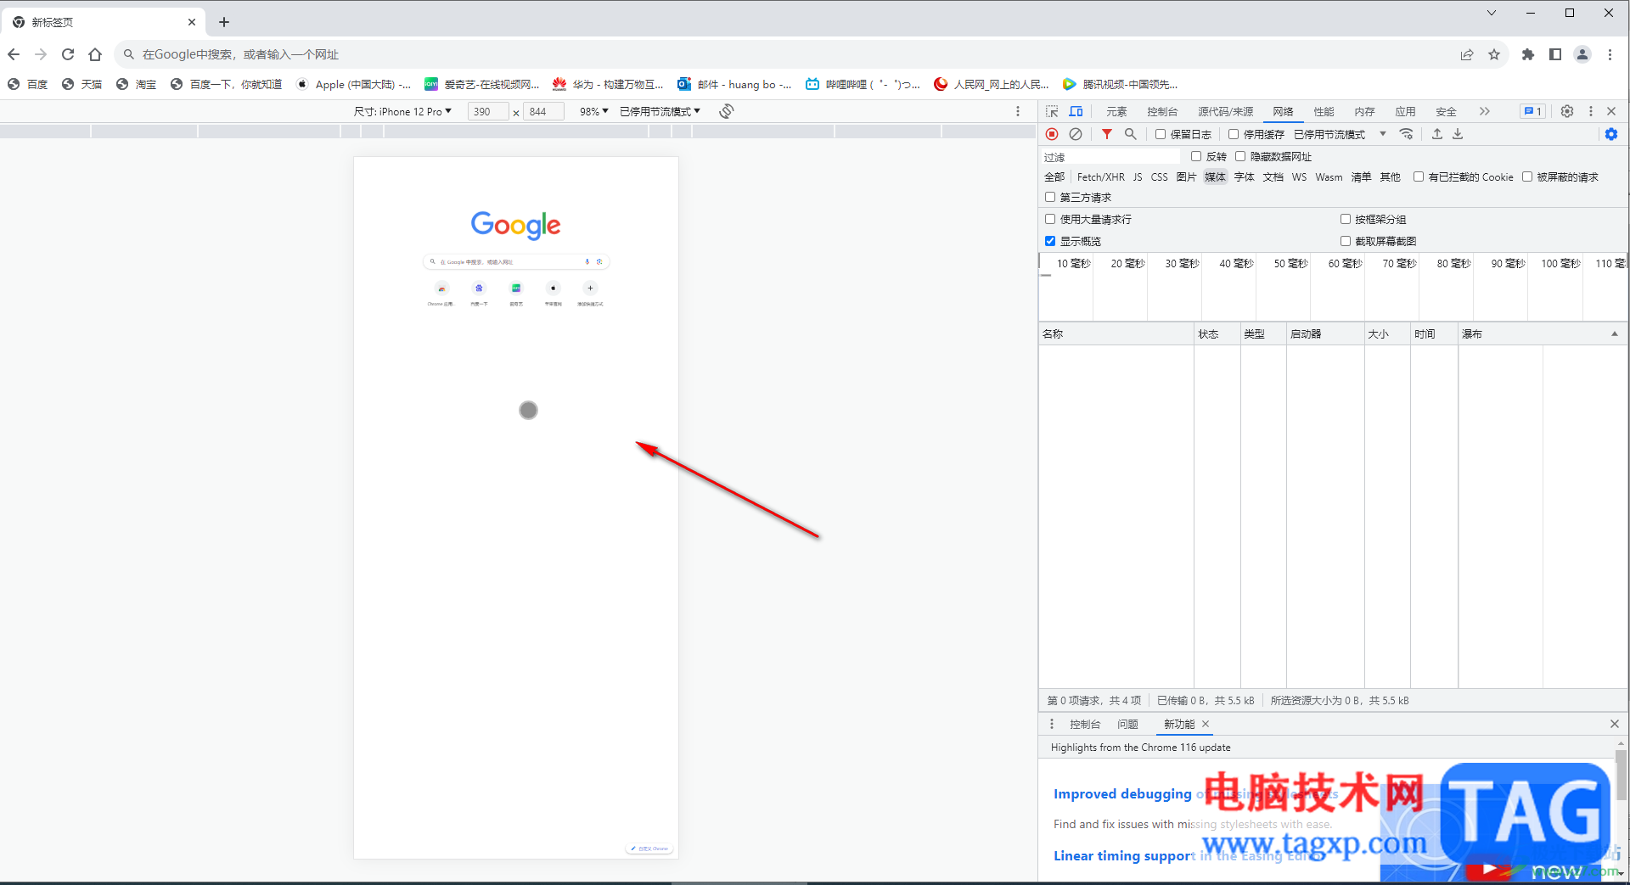Switch to the Console tab
The width and height of the screenshot is (1630, 885).
(x=1162, y=111)
